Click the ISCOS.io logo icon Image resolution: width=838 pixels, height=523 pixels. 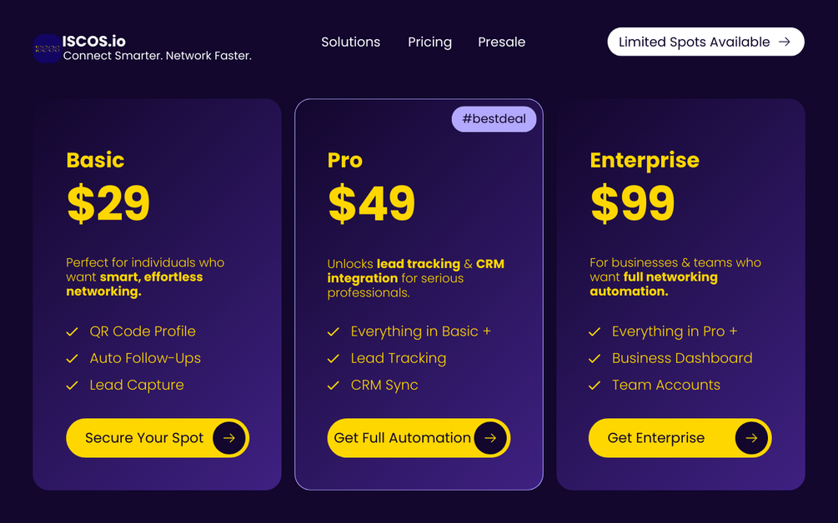pos(47,48)
